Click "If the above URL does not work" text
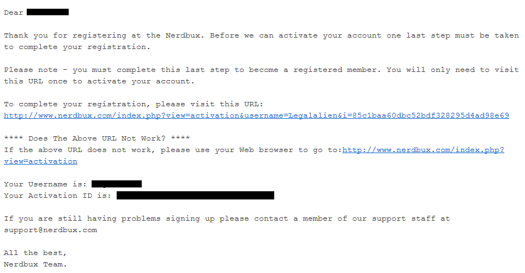Image resolution: width=525 pixels, height=273 pixels. point(80,150)
